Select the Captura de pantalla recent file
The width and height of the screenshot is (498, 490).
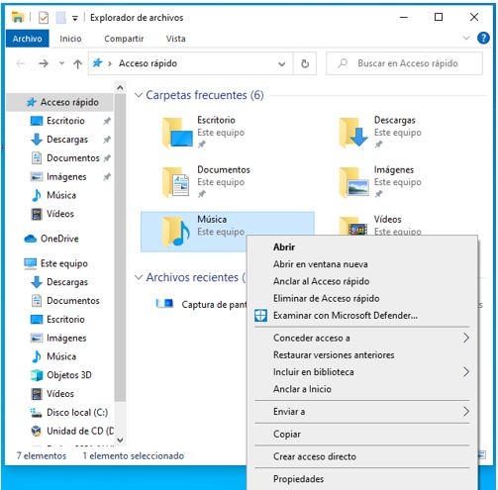(x=201, y=304)
